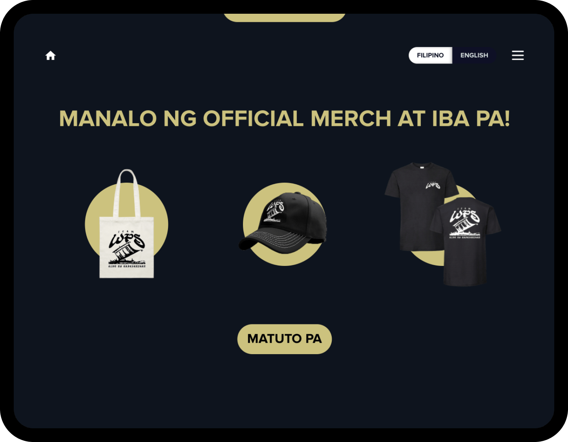This screenshot has width=568, height=442.
Task: Select the black cap merch image
Action: point(283,222)
